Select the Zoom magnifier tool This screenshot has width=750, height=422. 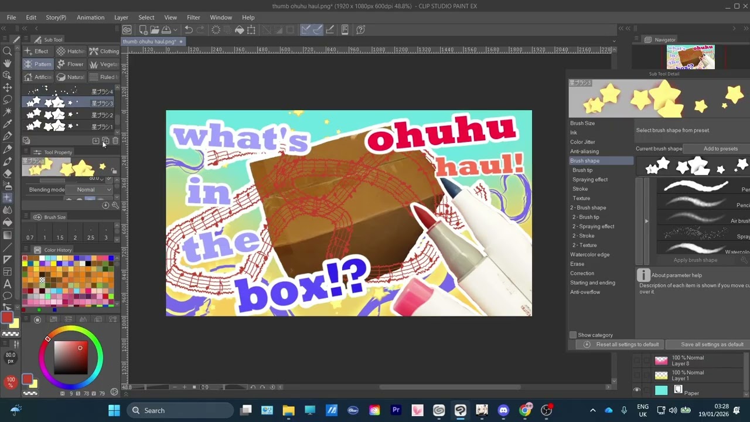click(8, 51)
